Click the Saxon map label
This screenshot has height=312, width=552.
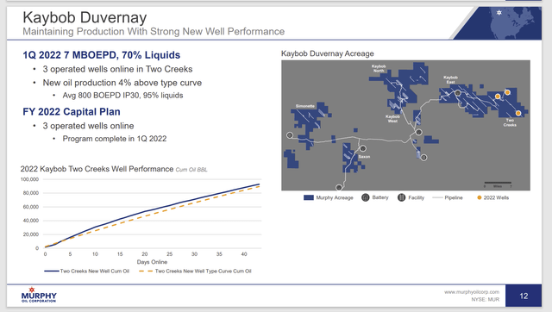(x=364, y=157)
